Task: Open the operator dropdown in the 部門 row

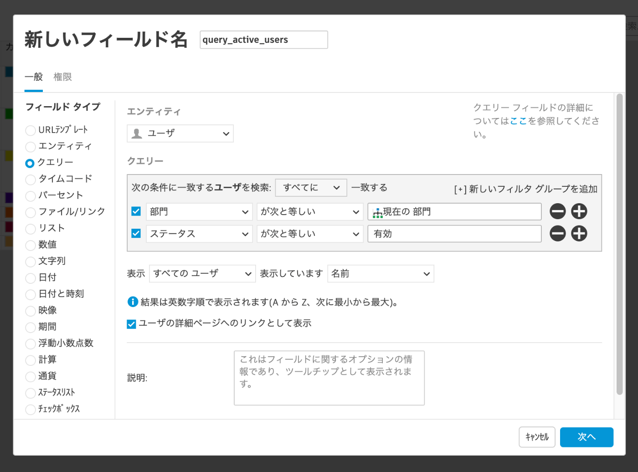Action: 310,211
